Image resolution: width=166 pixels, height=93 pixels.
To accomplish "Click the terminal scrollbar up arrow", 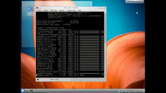I will 105,13.
